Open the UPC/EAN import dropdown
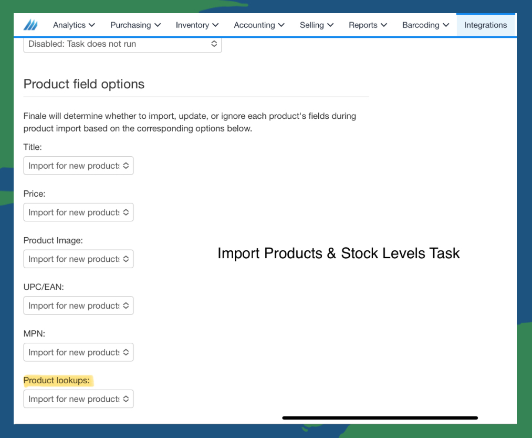Image resolution: width=532 pixels, height=438 pixels. pyautogui.click(x=78, y=305)
